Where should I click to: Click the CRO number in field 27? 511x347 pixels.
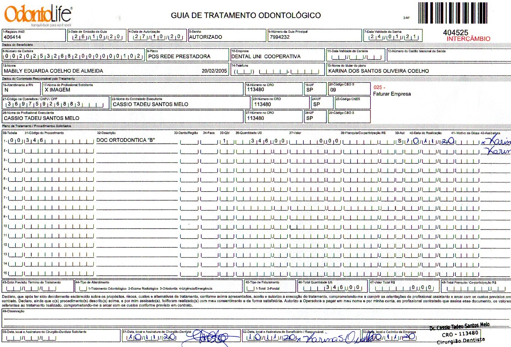[x=255, y=118]
